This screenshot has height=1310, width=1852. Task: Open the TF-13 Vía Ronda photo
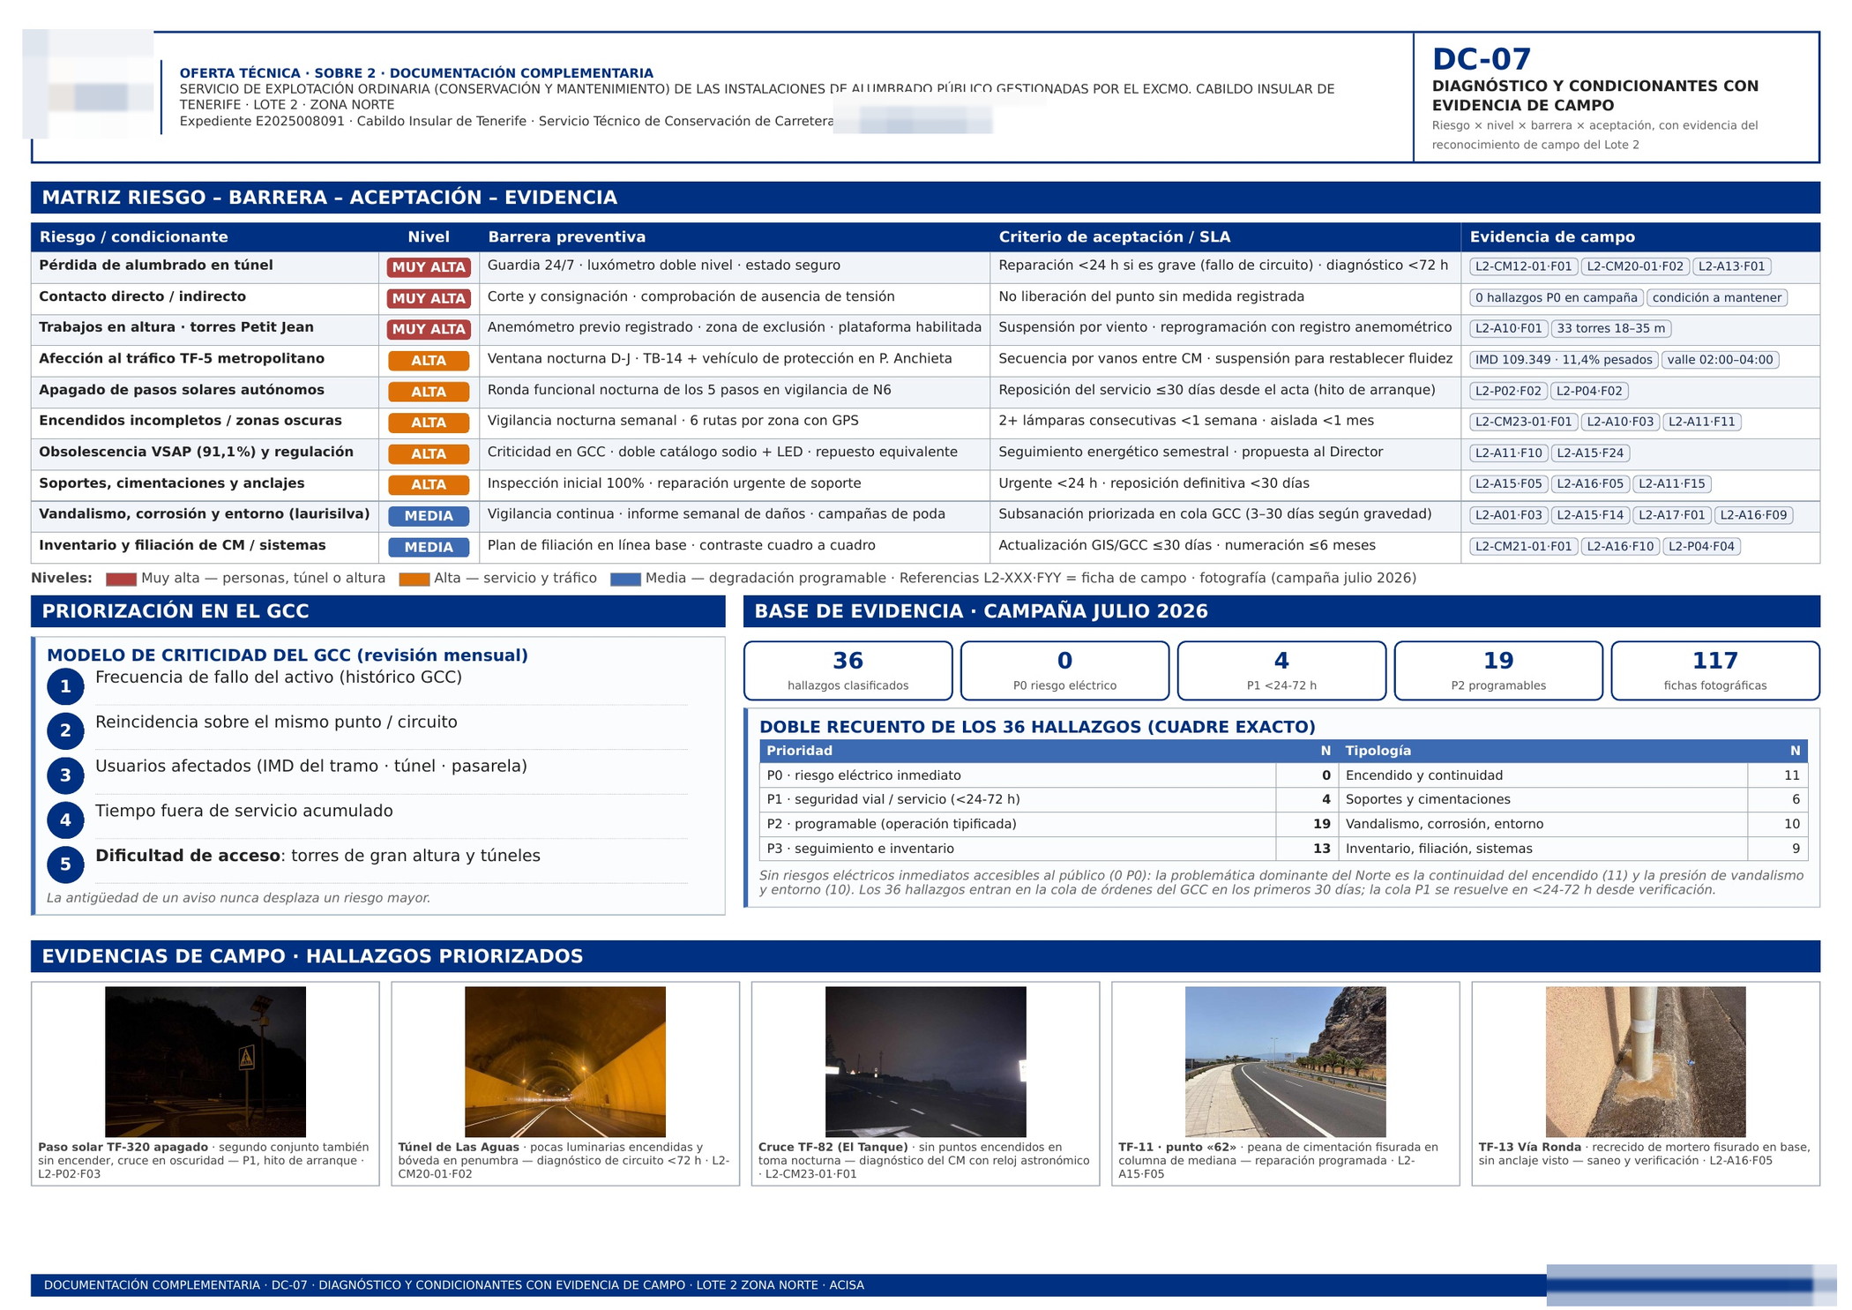1646,1061
